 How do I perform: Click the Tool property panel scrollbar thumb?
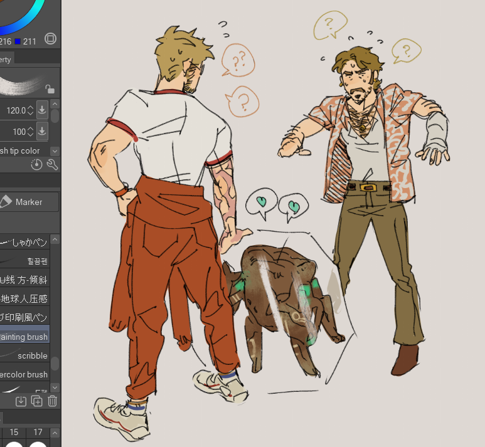pyautogui.click(x=55, y=116)
